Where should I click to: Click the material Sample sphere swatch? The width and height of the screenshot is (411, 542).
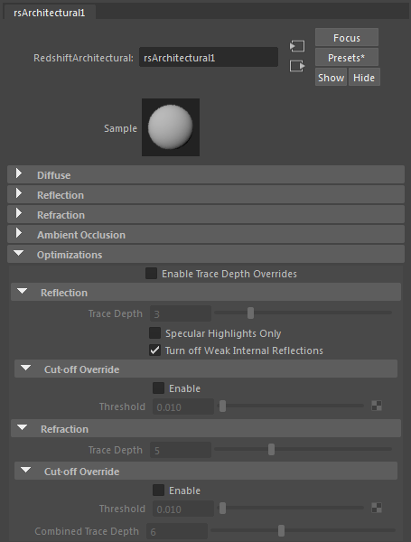click(171, 127)
